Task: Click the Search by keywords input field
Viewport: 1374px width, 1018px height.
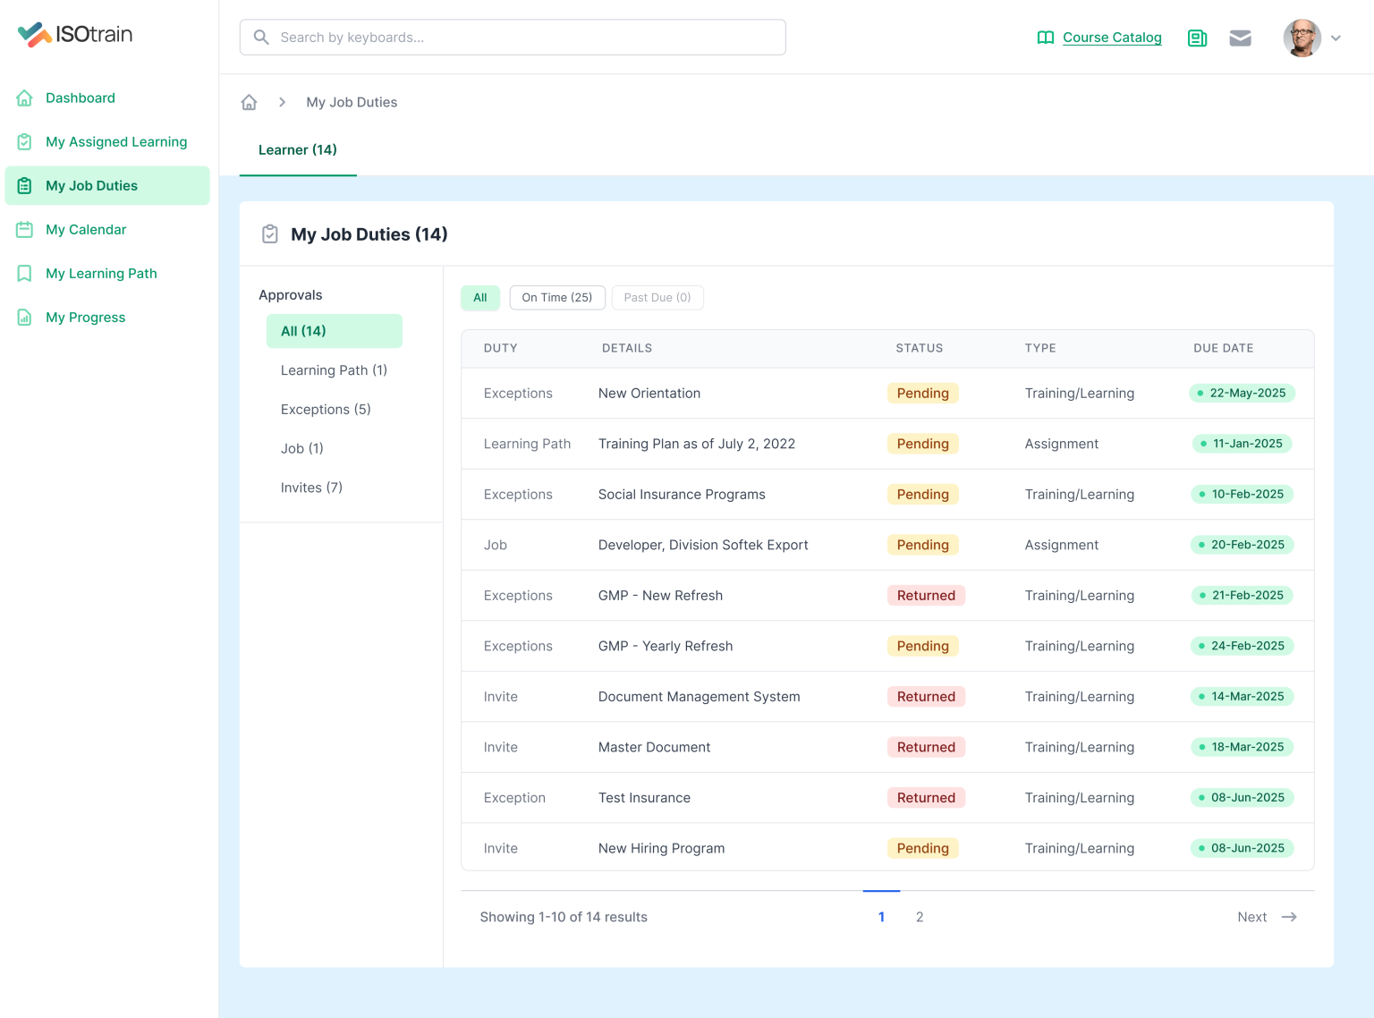Action: point(513,37)
